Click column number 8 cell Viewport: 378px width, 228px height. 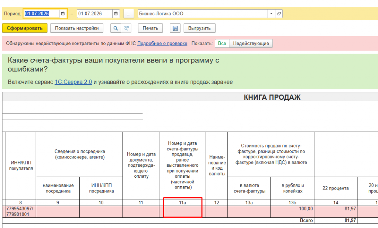(21, 203)
